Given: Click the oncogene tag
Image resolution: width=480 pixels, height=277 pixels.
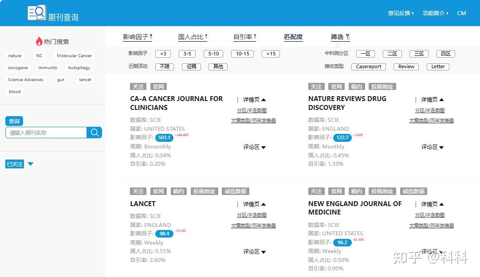Looking at the screenshot, I should 18,67.
